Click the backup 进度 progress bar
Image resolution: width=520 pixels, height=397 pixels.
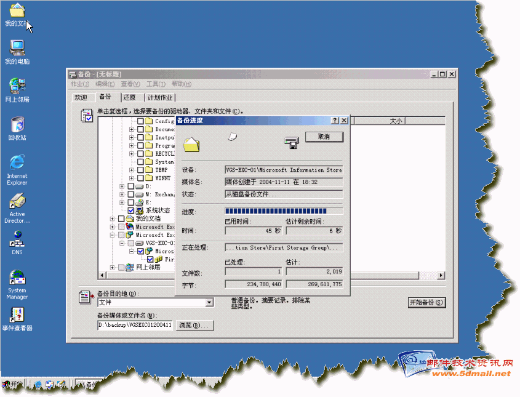[x=284, y=211]
